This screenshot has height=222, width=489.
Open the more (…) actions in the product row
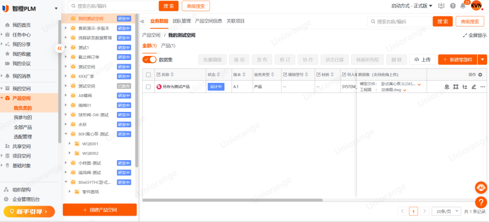[x=483, y=87]
